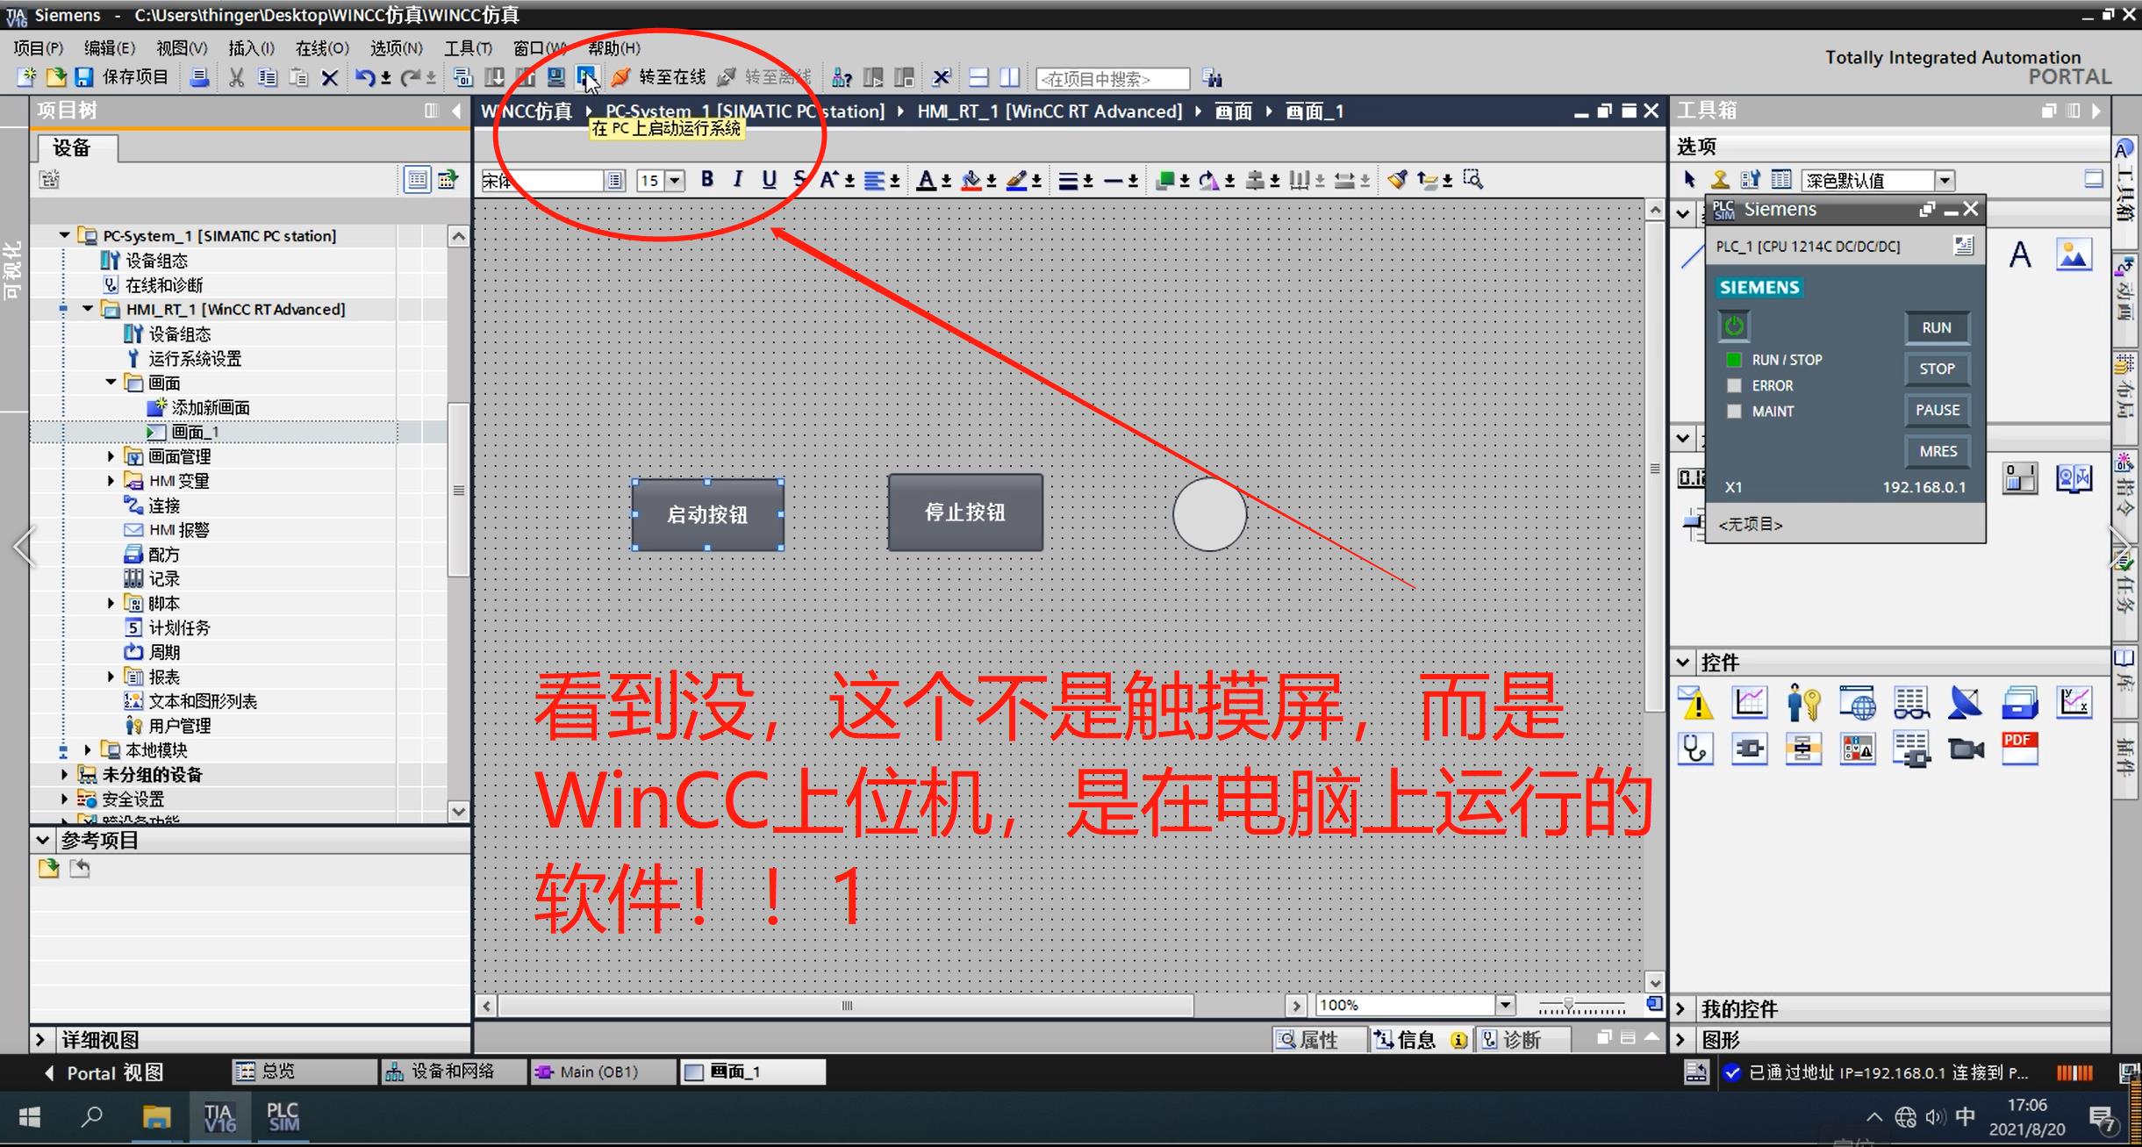The width and height of the screenshot is (2142, 1147).
Task: Click PAUSE button in PLCSIM window
Action: (x=1937, y=410)
